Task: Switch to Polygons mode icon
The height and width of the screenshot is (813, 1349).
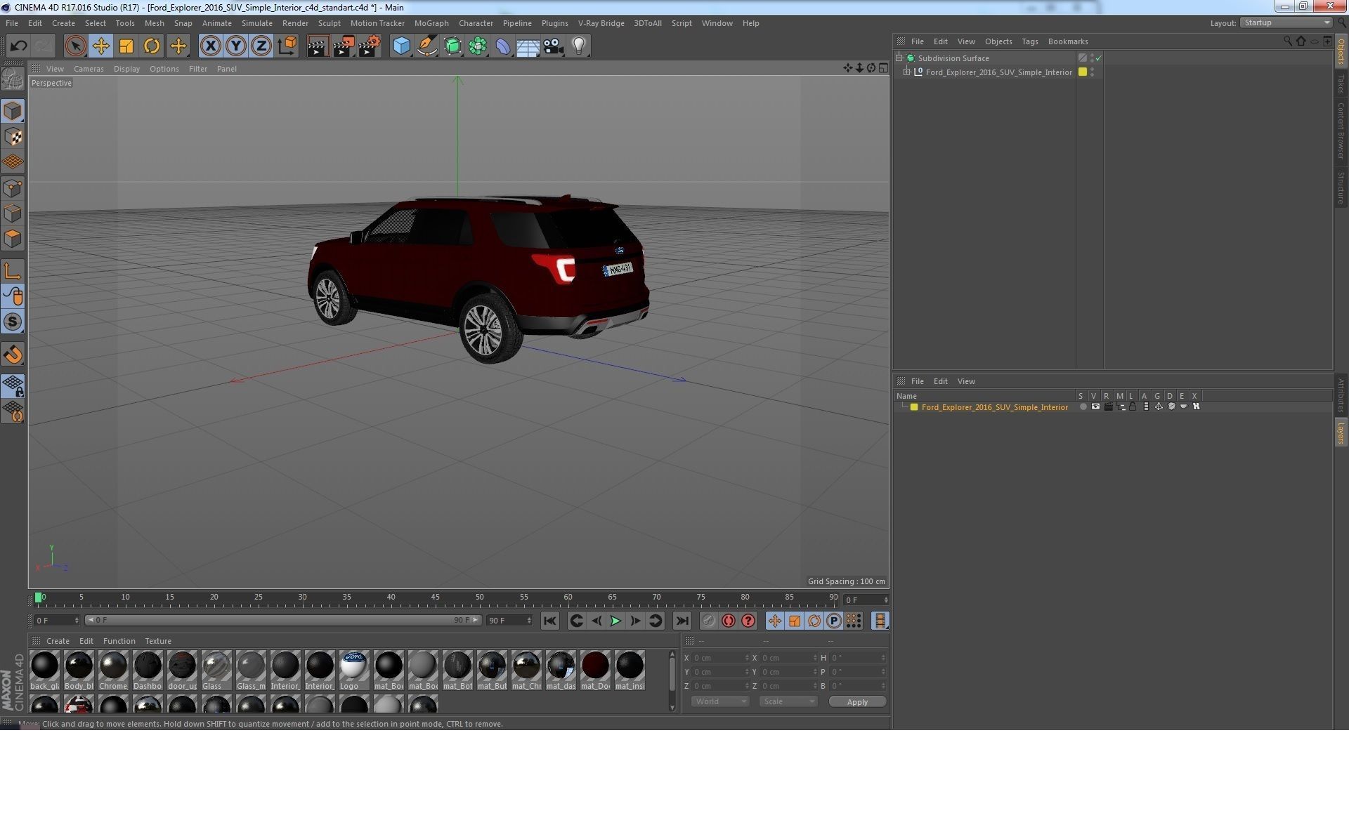Action: 13,239
